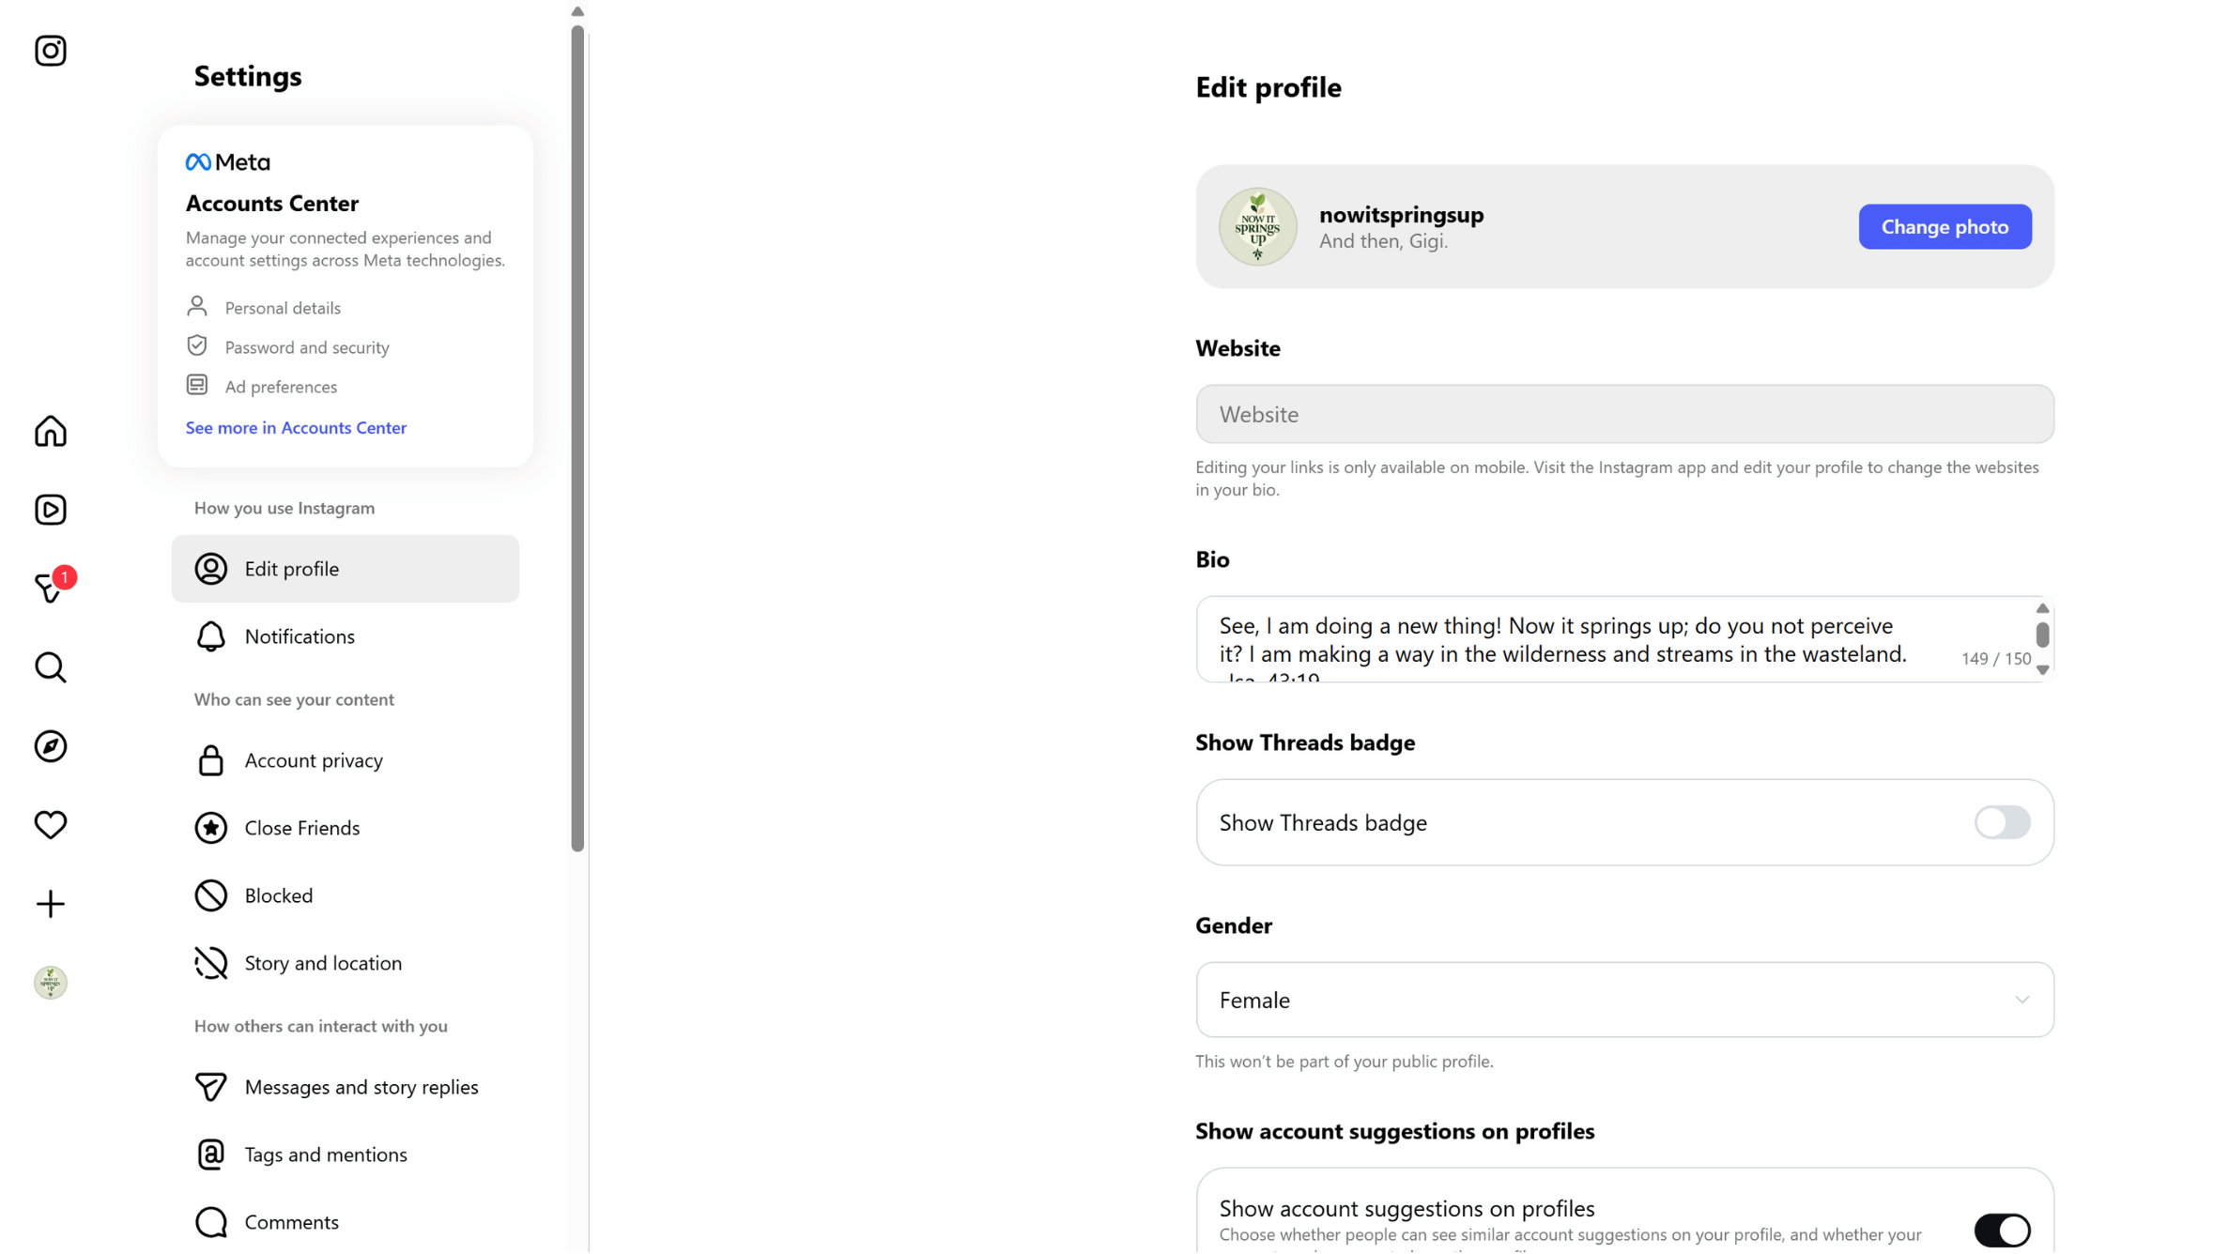This screenshot has height=1254, width=2229.
Task: Select Account privacy in settings menu
Action: point(313,760)
